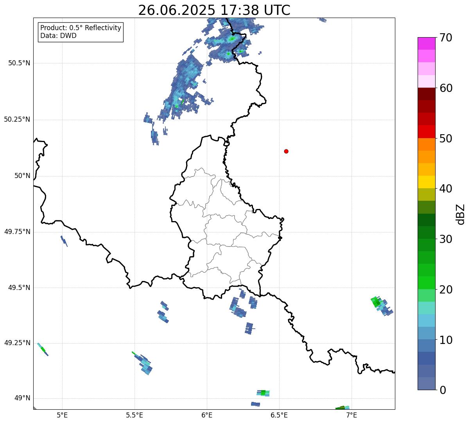Click the 40 tick on colorbar
This screenshot has width=470, height=423.
click(446, 189)
